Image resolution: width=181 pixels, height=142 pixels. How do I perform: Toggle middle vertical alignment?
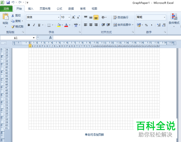pos(91,17)
